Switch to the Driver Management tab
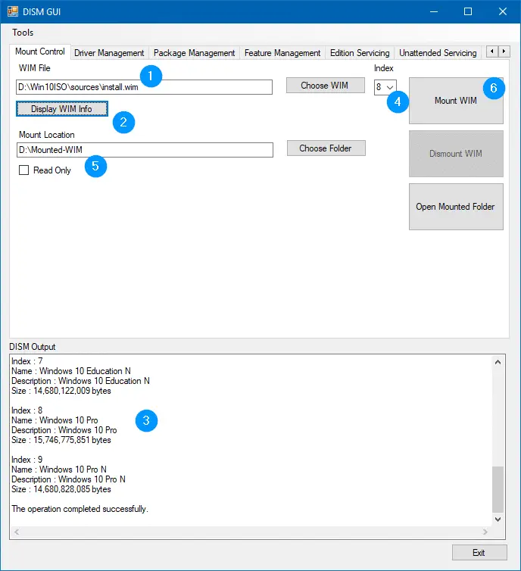Screen dimensions: 521x571 tap(109, 53)
